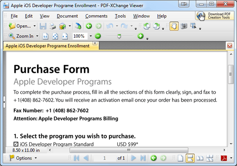Open the Document menu
Screen dimensions: 237x166
[x=67, y=16]
